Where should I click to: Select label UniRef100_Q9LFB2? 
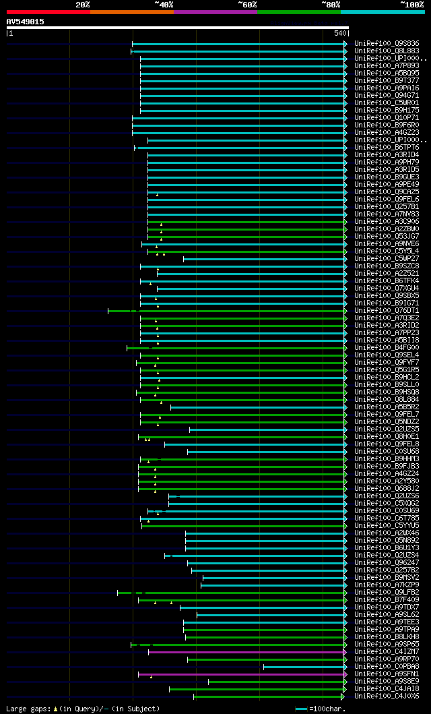387,593
